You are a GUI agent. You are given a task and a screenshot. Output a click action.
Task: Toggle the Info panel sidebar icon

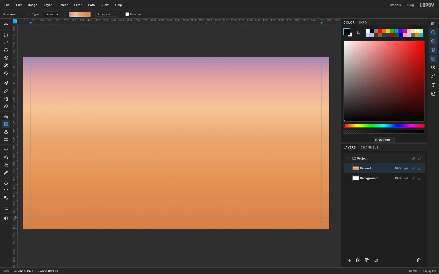pos(433,32)
